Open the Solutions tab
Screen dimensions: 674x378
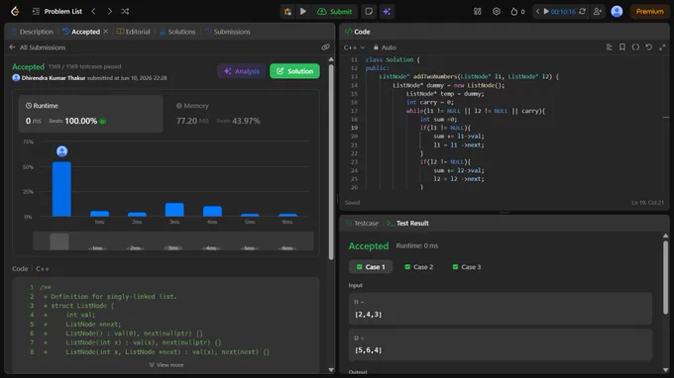177,32
